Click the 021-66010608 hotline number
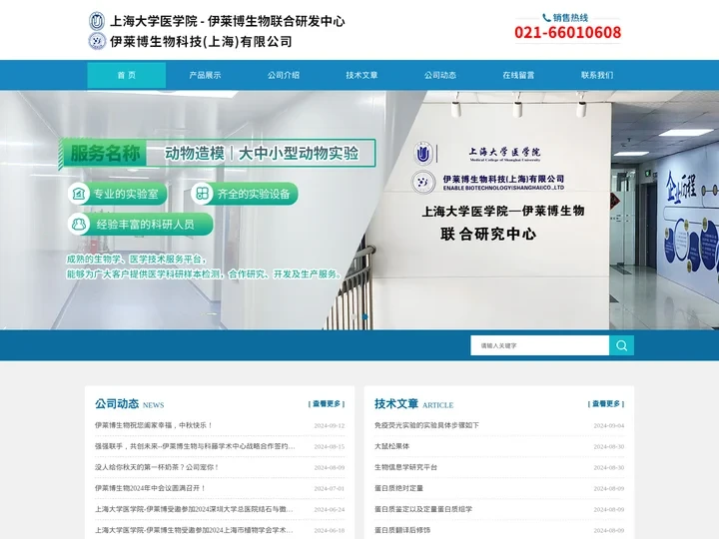 (567, 33)
